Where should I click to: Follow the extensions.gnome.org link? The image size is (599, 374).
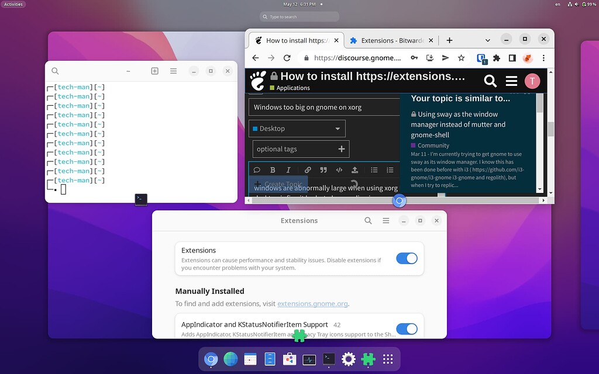312,304
